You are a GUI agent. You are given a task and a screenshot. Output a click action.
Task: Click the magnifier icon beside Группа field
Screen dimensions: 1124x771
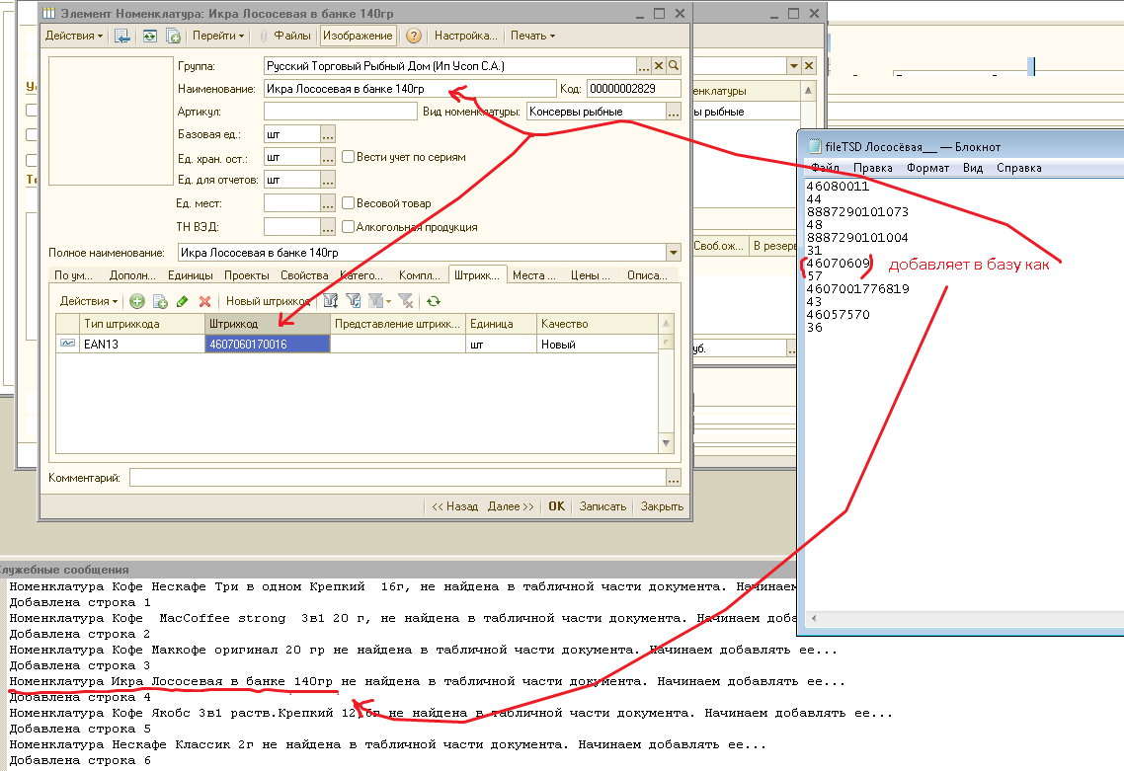[x=674, y=65]
